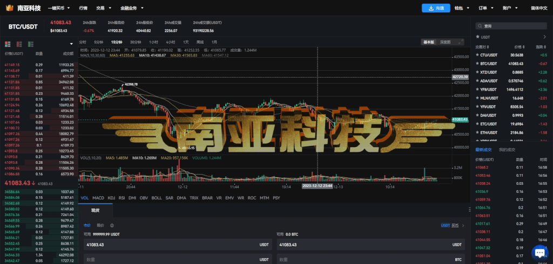Switch chart to 深度图 mode
Viewport: 553px width, 264px height.
pyautogui.click(x=445, y=42)
